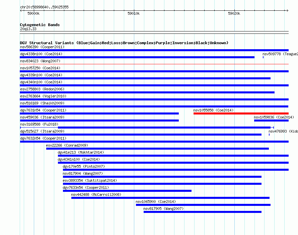Screen dimensions: 298x235
Task: Select dgv4340n100 (Coe2014) variant label
Action: [41, 82]
